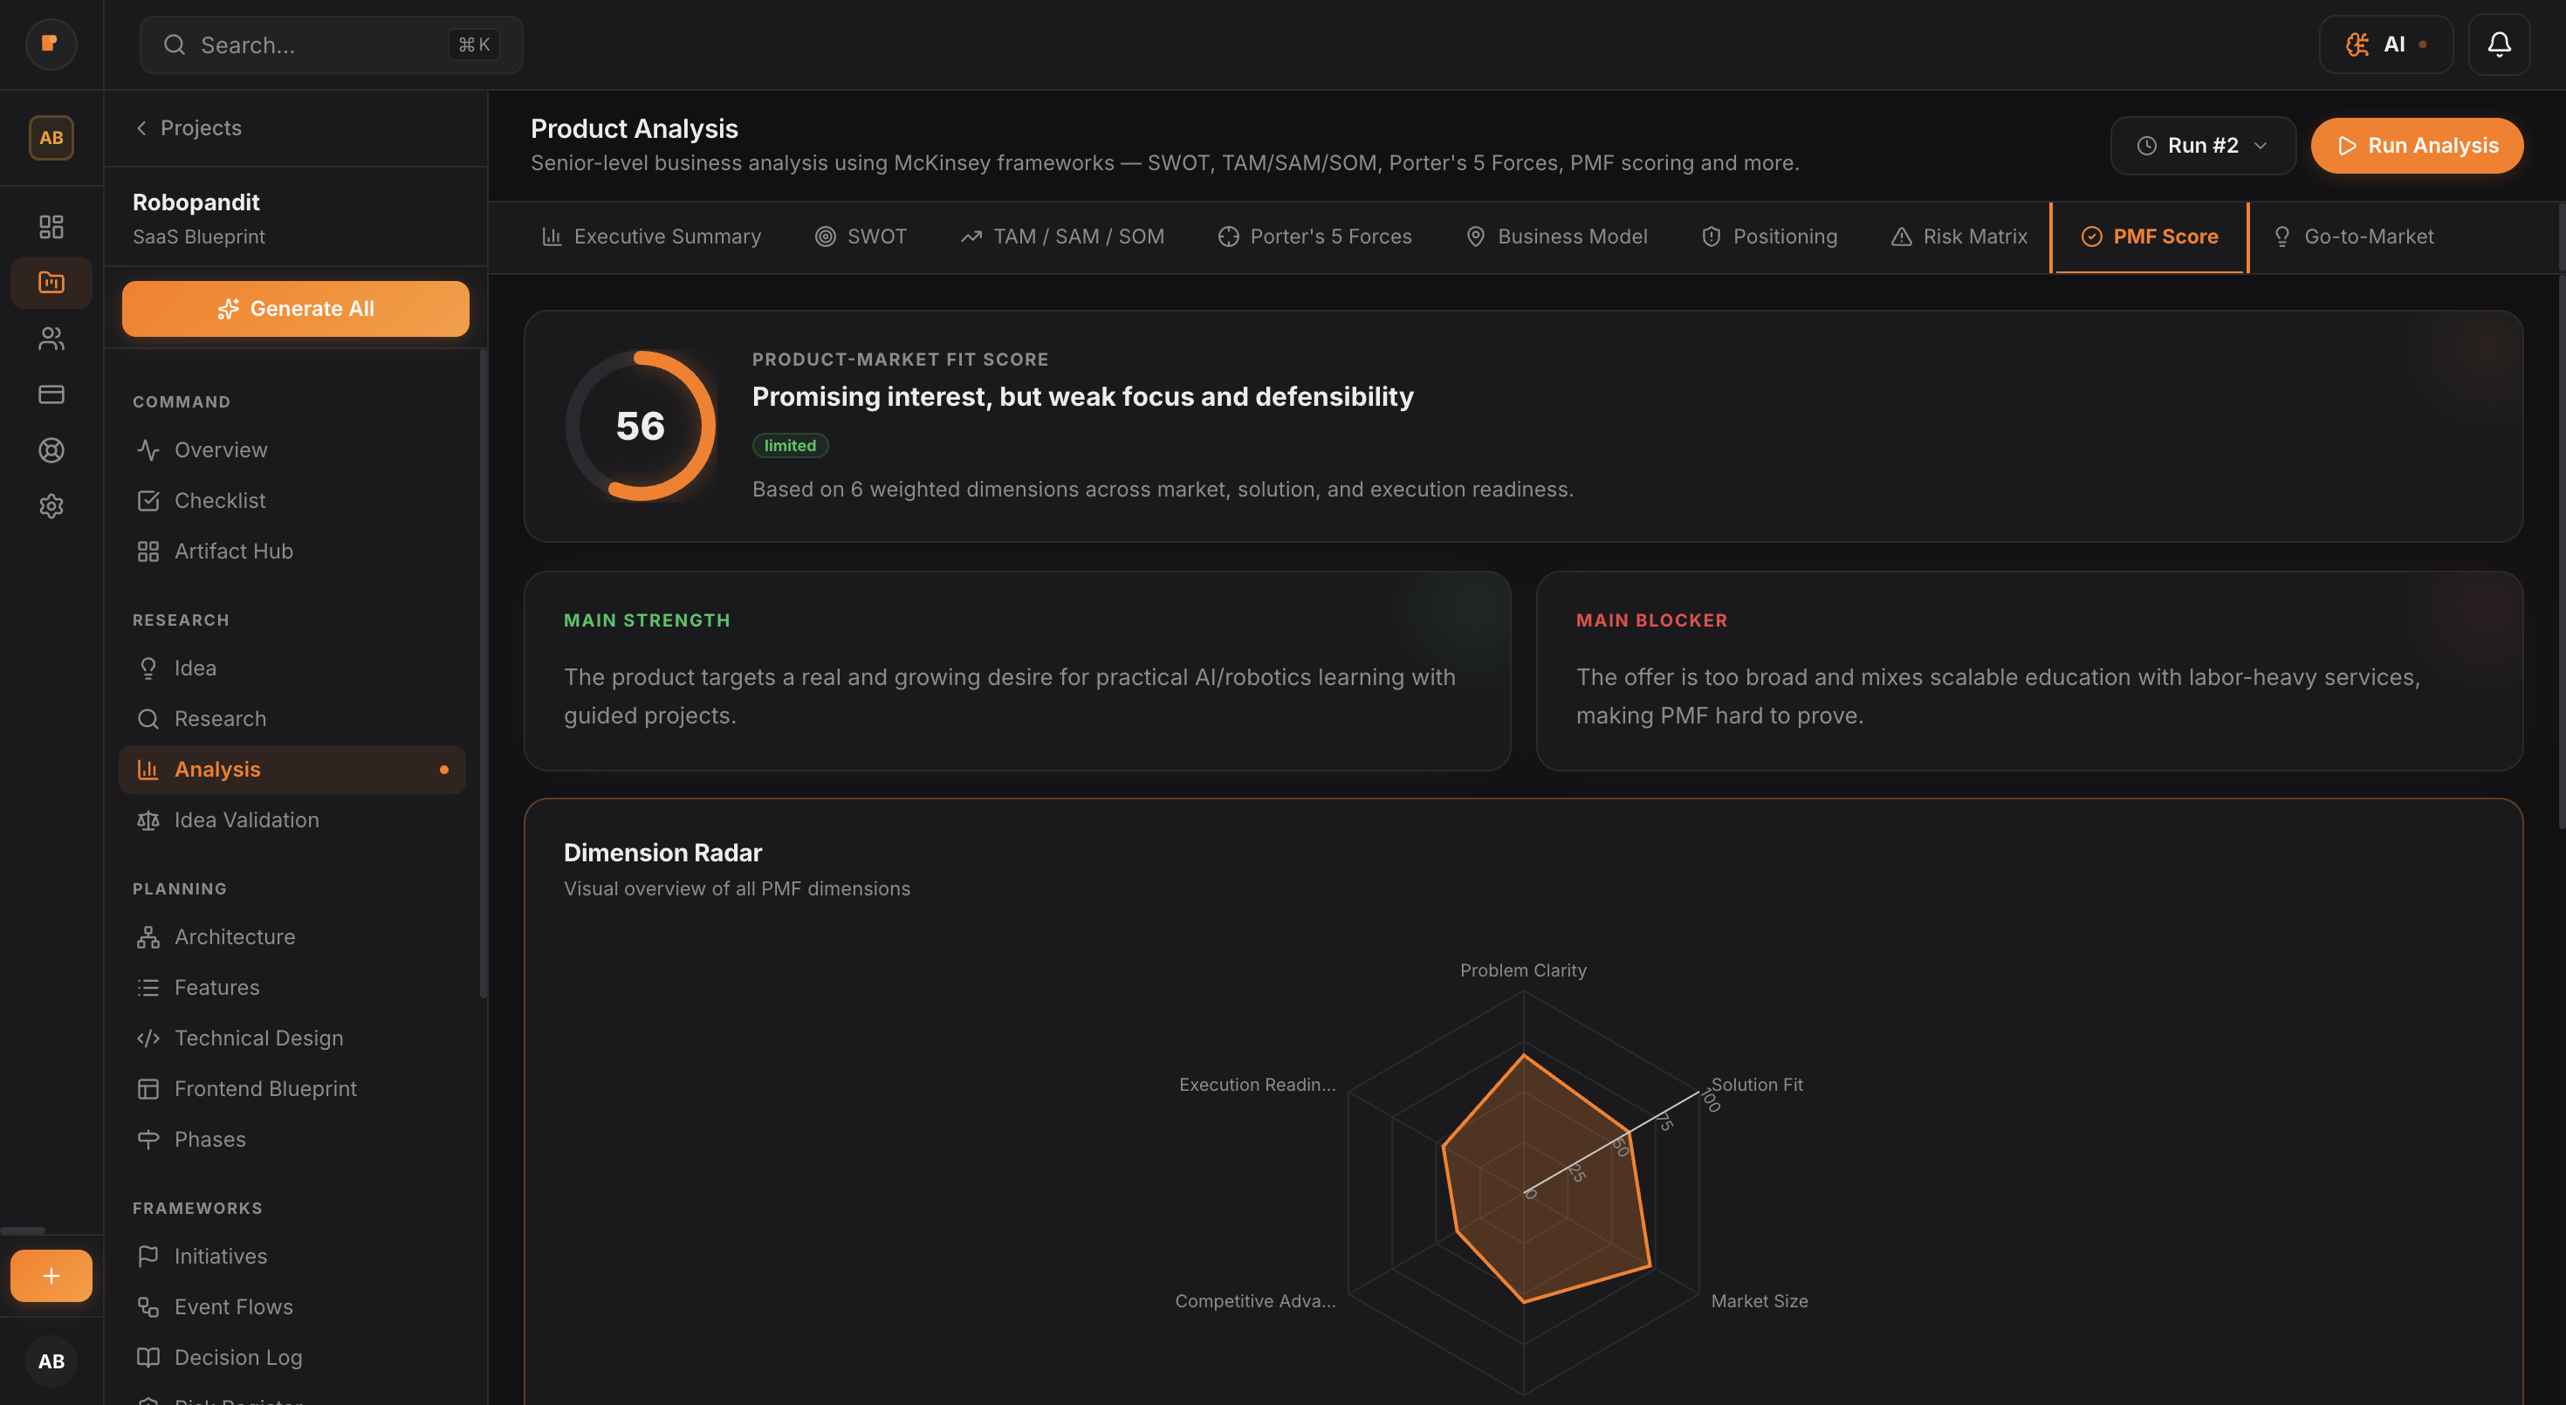Screen dimensions: 2566x1405
Task: Open Idea Validation in Research section
Action: (246, 819)
